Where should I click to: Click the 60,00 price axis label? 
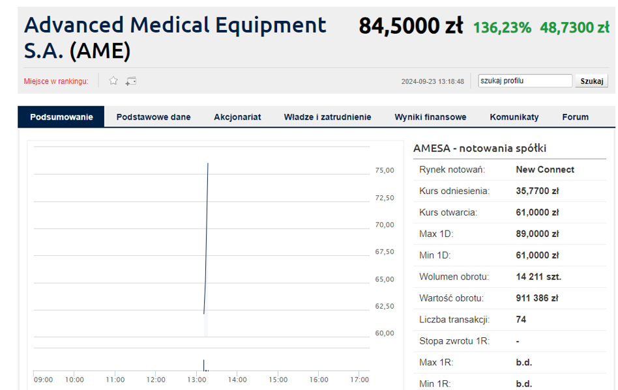385,333
